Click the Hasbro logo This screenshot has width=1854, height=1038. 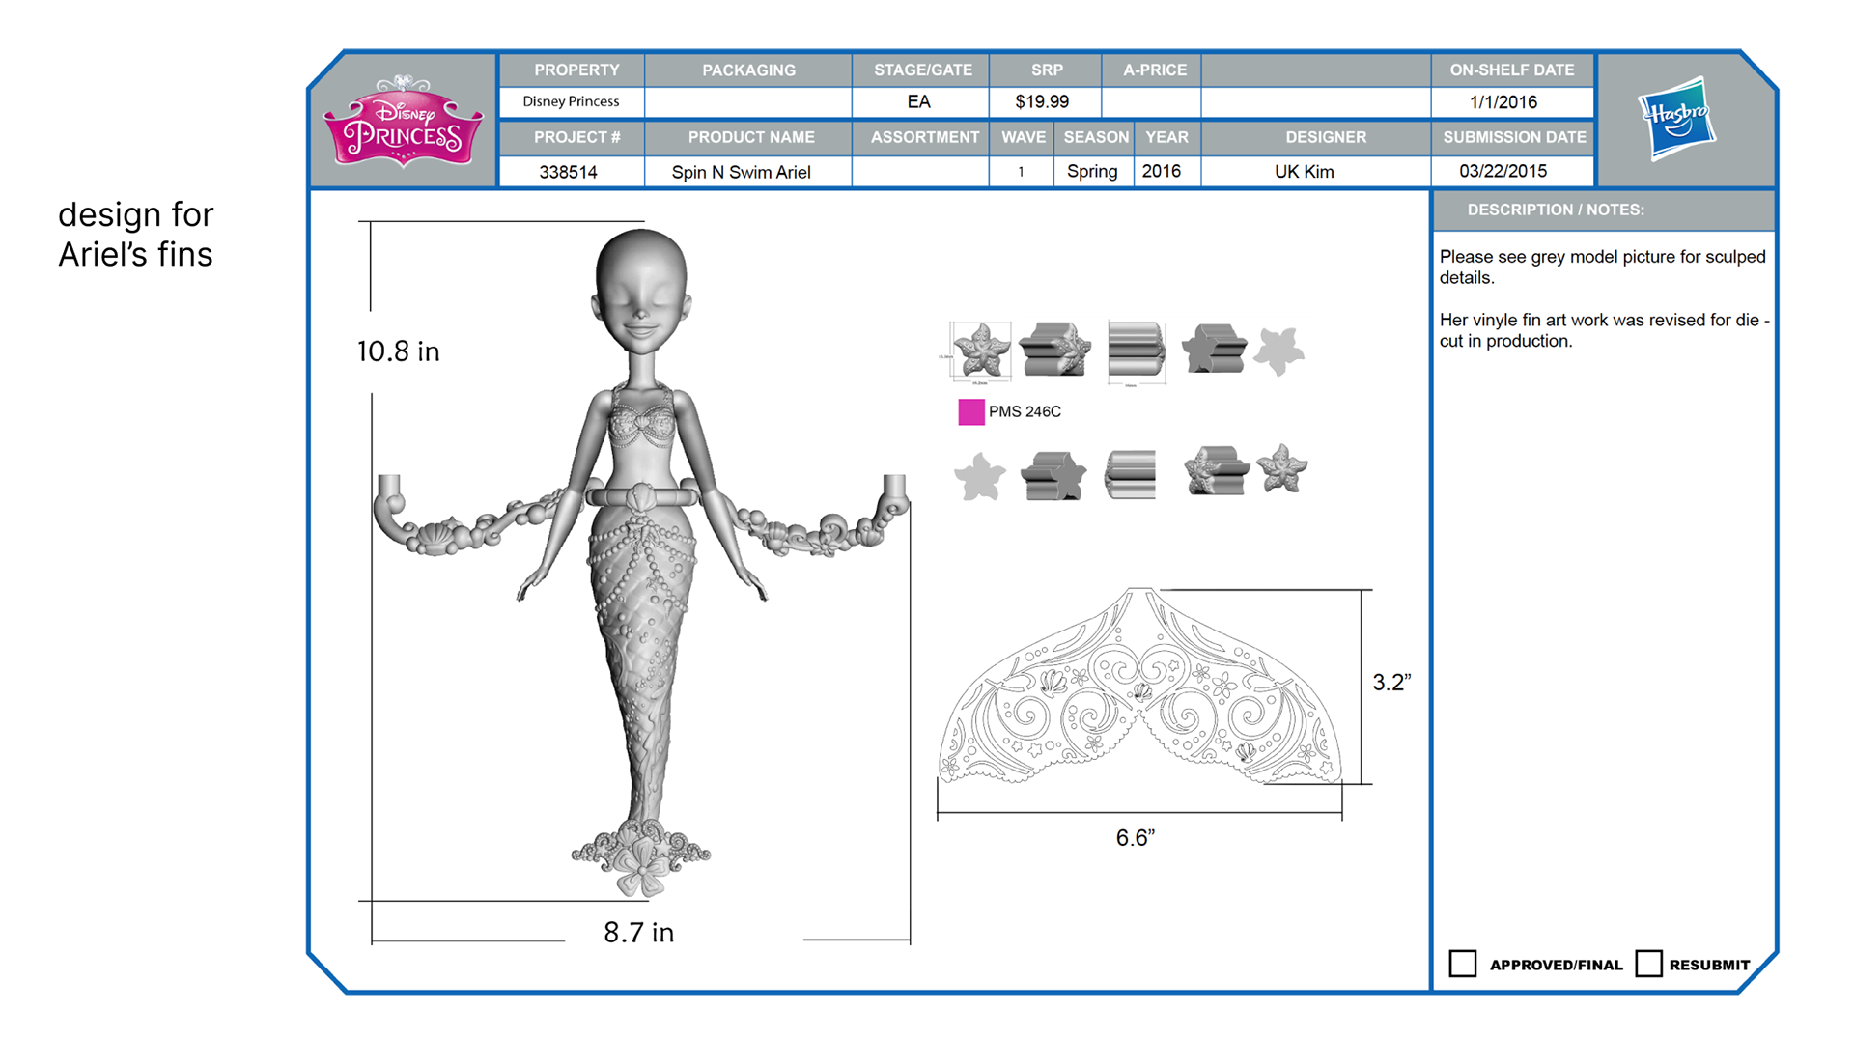pyautogui.click(x=1677, y=118)
